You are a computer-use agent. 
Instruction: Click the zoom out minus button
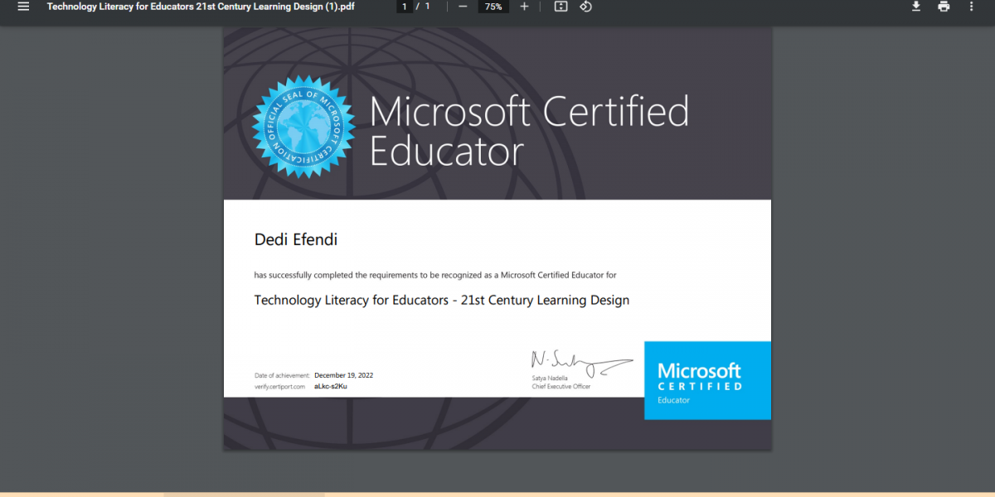[x=463, y=7]
